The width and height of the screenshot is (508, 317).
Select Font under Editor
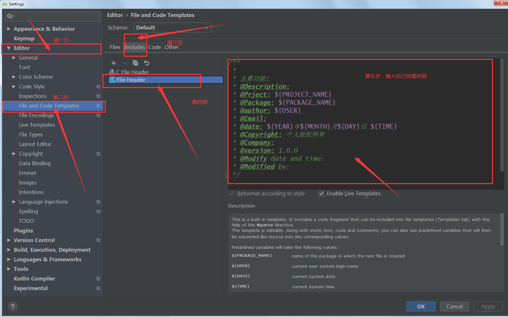[x=24, y=67]
